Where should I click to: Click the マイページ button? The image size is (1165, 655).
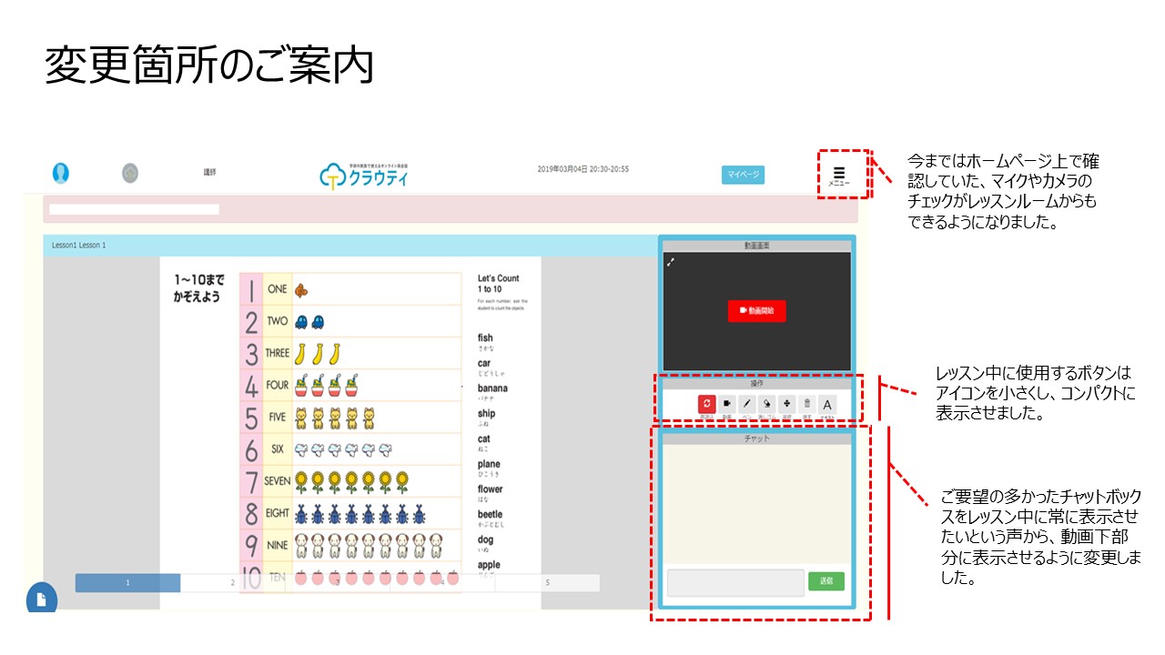point(743,175)
